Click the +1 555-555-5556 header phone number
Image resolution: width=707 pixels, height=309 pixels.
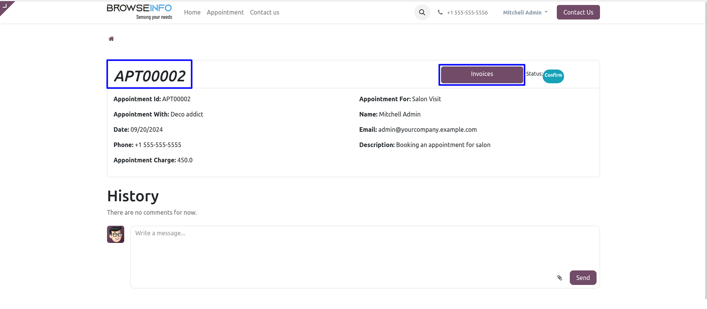coord(467,13)
